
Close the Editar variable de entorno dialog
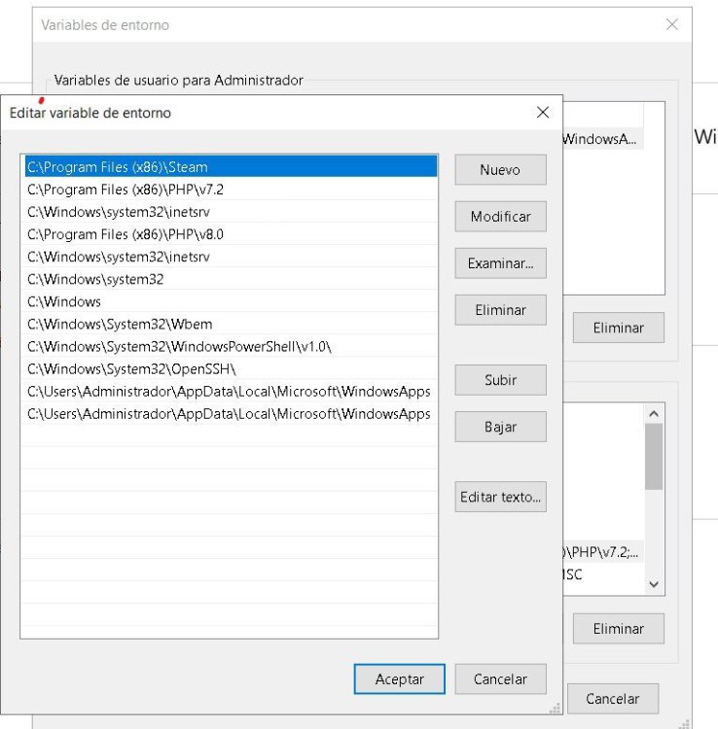[543, 113]
